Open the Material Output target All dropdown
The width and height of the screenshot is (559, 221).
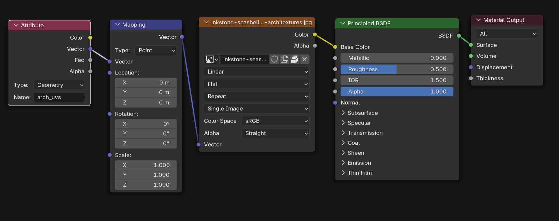[x=507, y=34]
